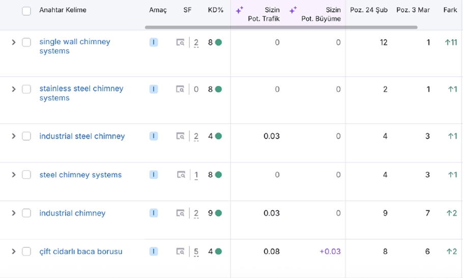
Task: Open SERP features icon for single wall chimney systems
Action: point(180,43)
